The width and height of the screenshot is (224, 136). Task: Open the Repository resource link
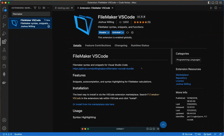[x=181, y=78]
